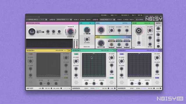Click Resonator 1 right randomize dots icon

pyautogui.click(x=66, y=82)
